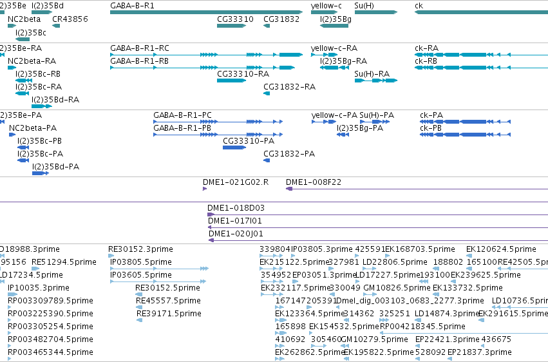Image resolution: width=548 pixels, height=362 pixels.
Task: Click the CG31832 gene label
Action: (x=281, y=19)
